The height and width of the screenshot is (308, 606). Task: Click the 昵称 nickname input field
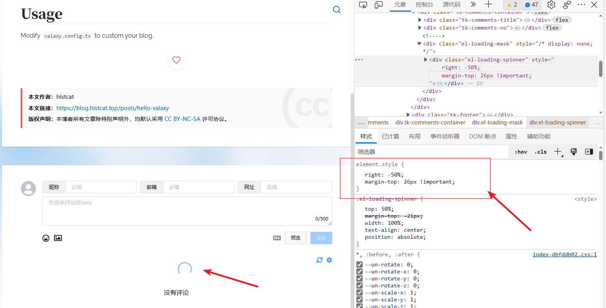(x=101, y=187)
